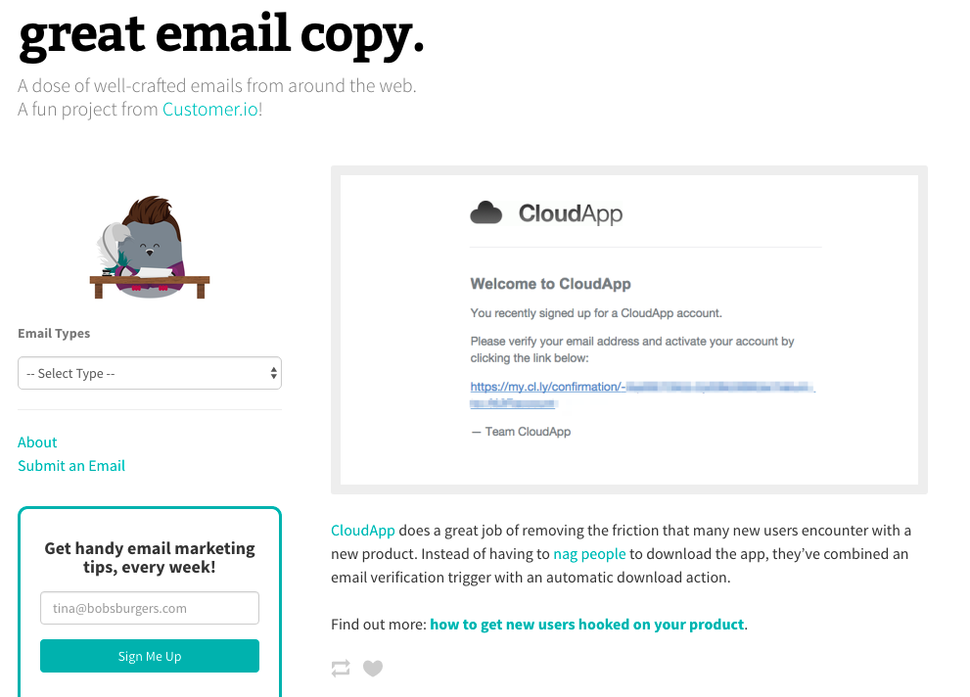Click the reblog arrows icon

click(x=341, y=669)
